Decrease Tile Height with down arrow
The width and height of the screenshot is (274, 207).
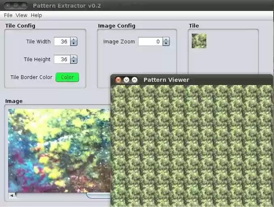pyautogui.click(x=74, y=61)
